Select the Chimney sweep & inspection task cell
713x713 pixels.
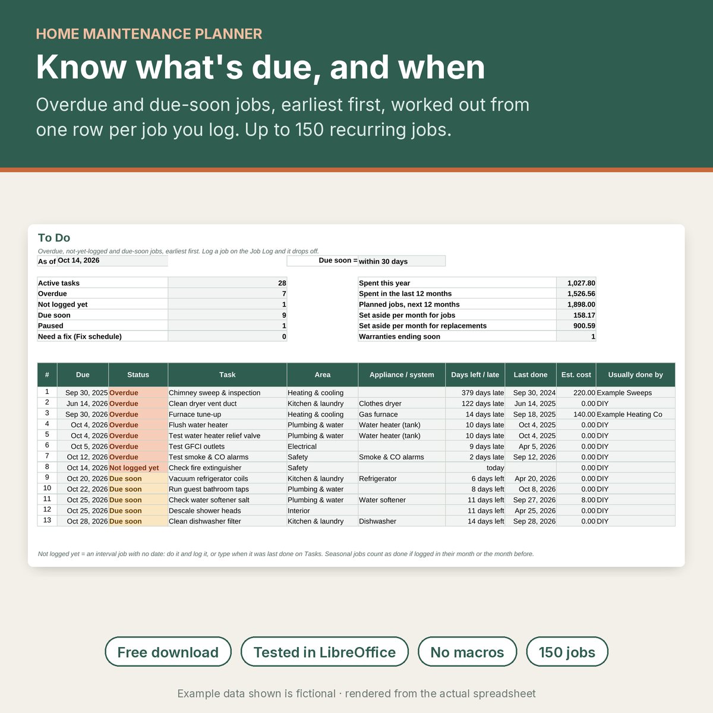[228, 393]
